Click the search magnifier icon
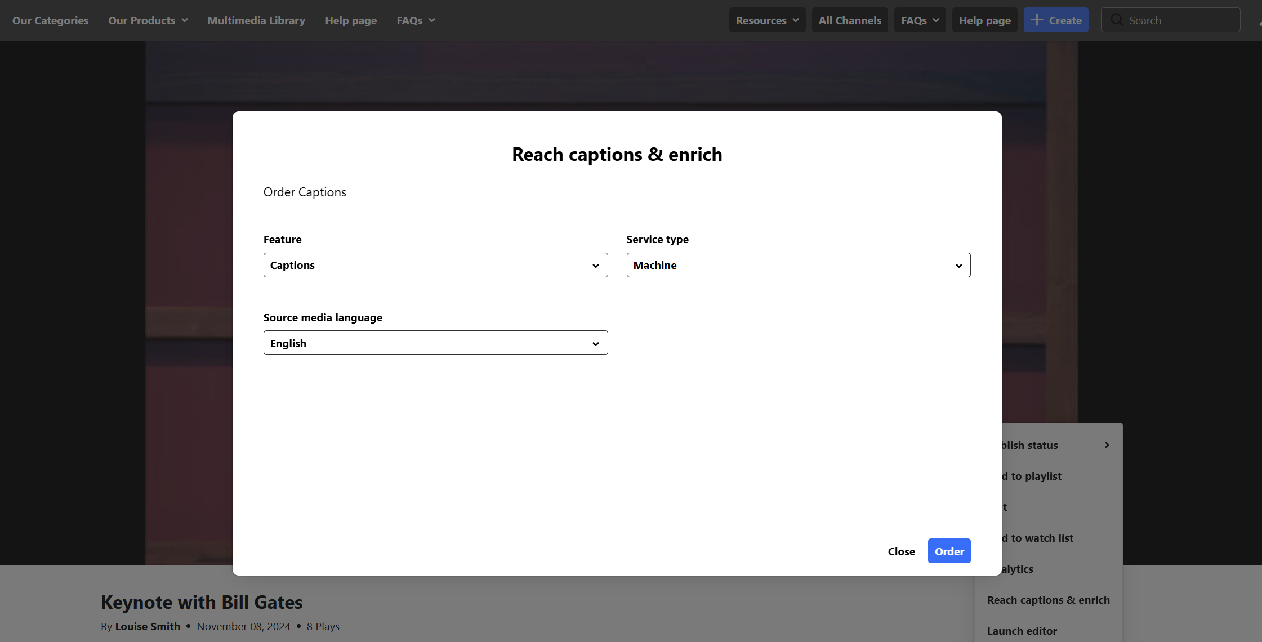The width and height of the screenshot is (1262, 642). pyautogui.click(x=1116, y=20)
